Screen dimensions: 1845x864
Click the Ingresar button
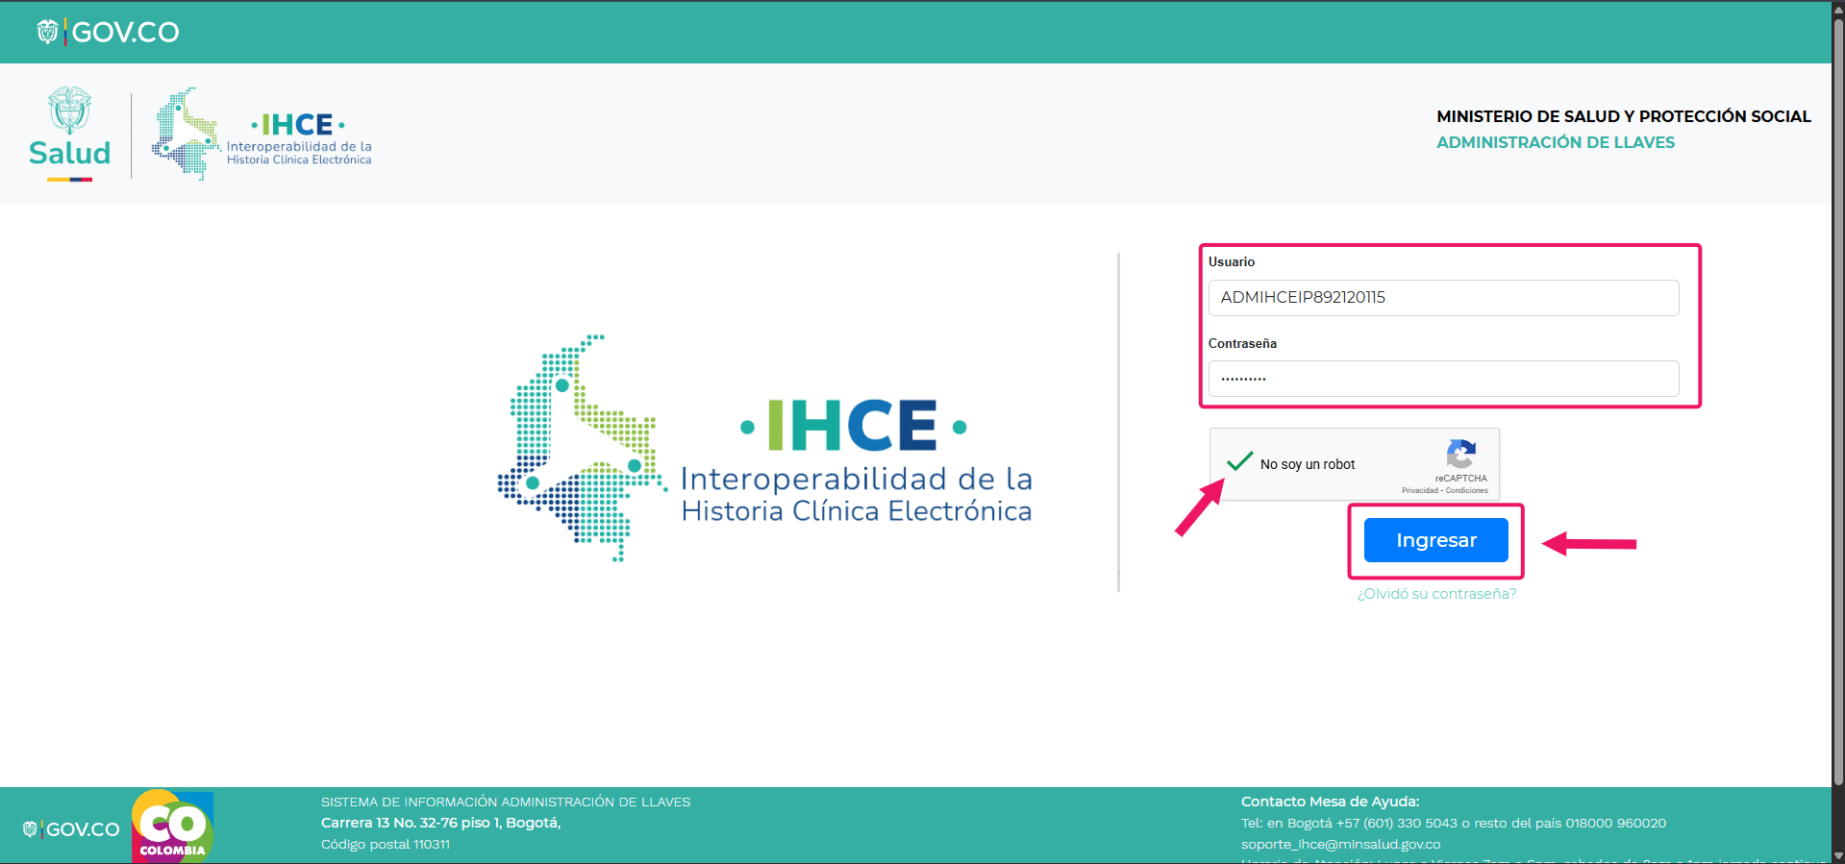(x=1435, y=540)
